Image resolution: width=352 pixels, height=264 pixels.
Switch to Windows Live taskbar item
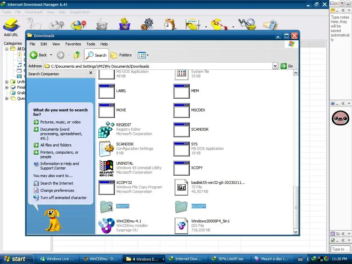point(57,259)
